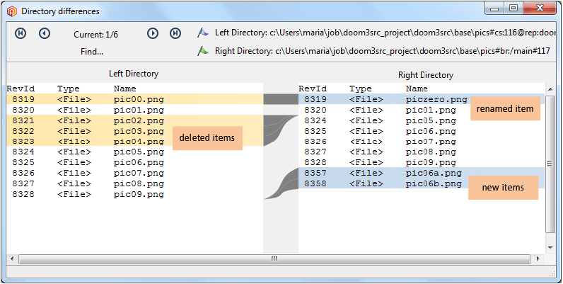This screenshot has width=563, height=284.
Task: Select pic01.png row in Left Directory
Action: [134, 110]
